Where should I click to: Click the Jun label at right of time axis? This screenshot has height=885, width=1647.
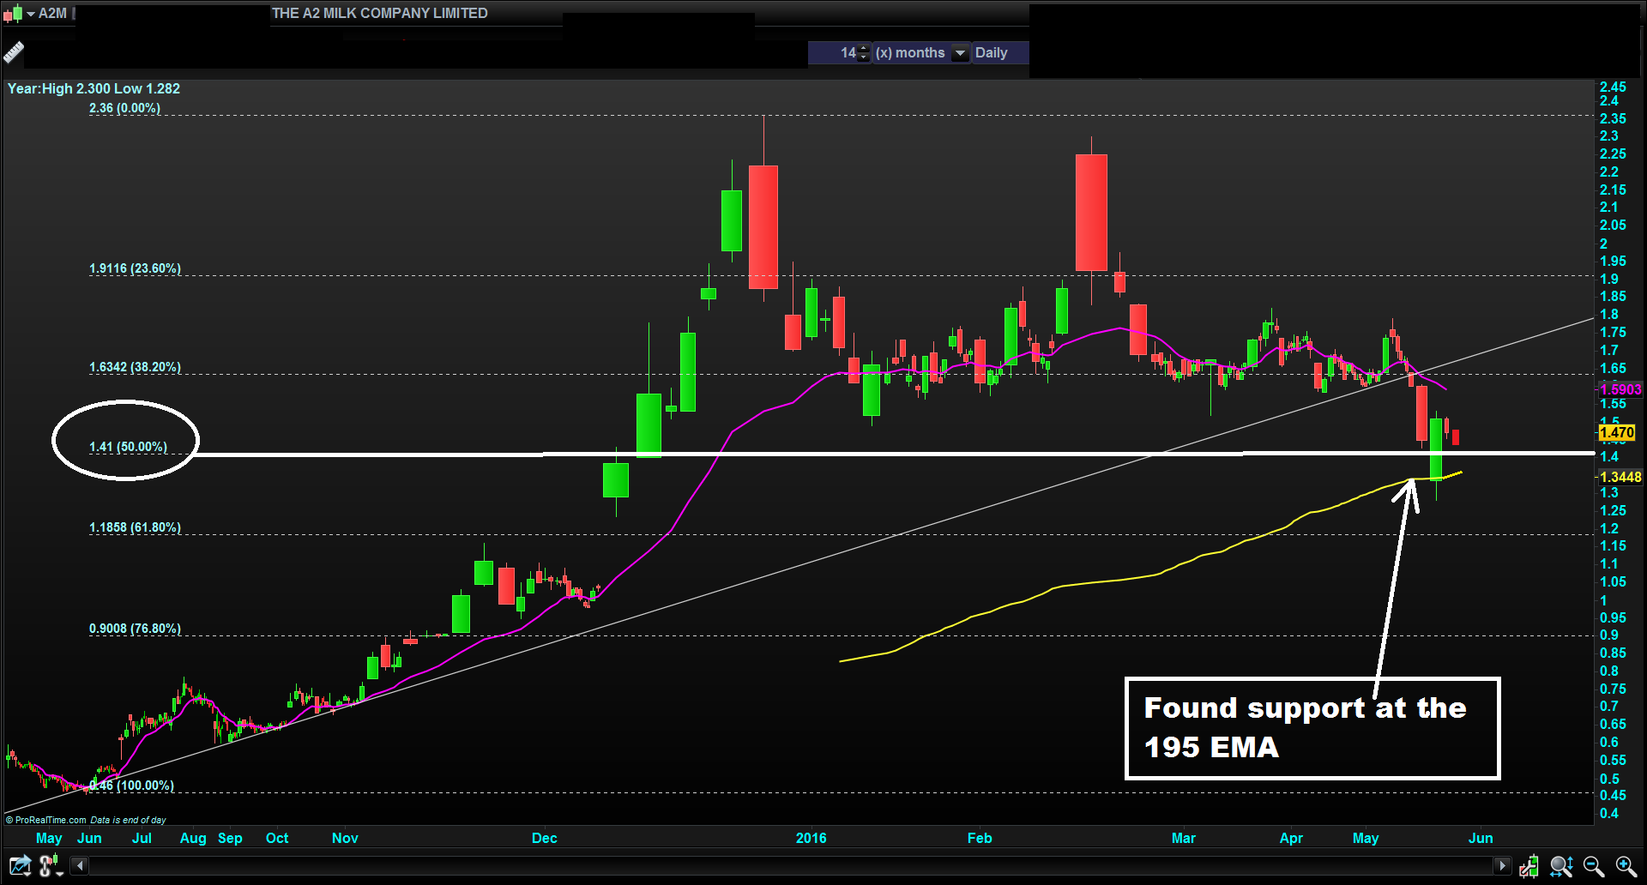(1481, 838)
